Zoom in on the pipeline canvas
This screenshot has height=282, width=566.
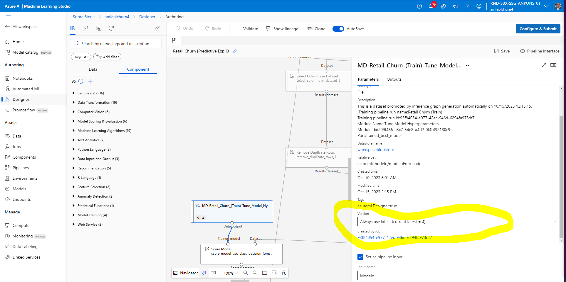click(246, 273)
